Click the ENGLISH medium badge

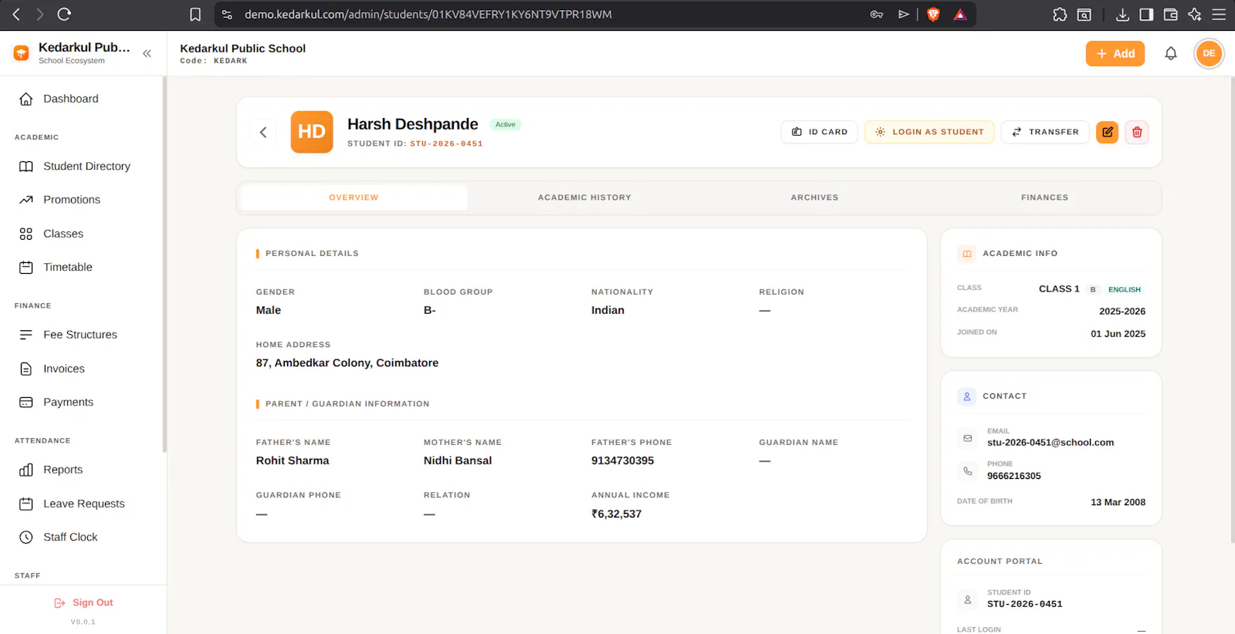[1125, 289]
